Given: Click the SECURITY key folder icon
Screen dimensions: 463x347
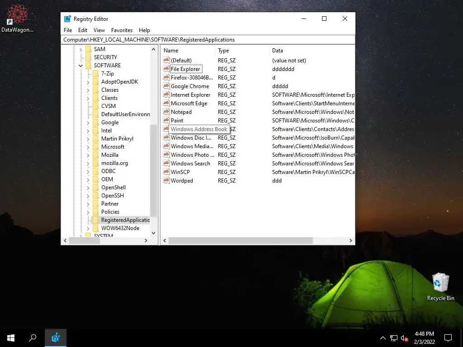Looking at the screenshot, I should coord(88,57).
